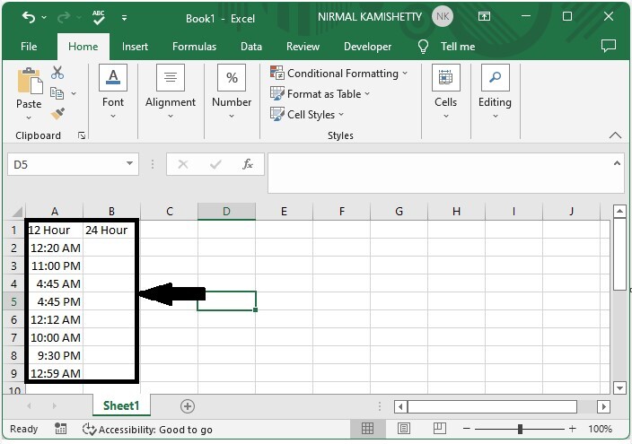Open Customize Quick Access Toolbar dropdown
Image resolution: width=632 pixels, height=444 pixels.
click(124, 18)
